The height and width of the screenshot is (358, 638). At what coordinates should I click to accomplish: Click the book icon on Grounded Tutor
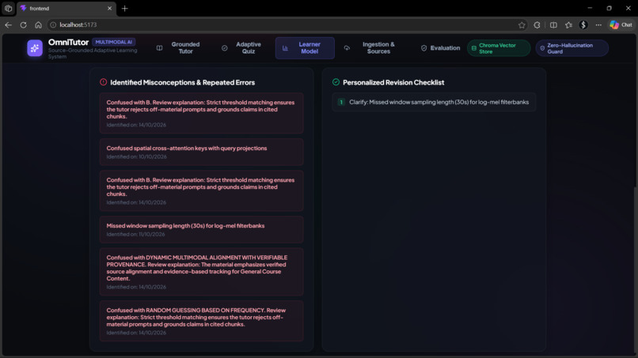[160, 48]
